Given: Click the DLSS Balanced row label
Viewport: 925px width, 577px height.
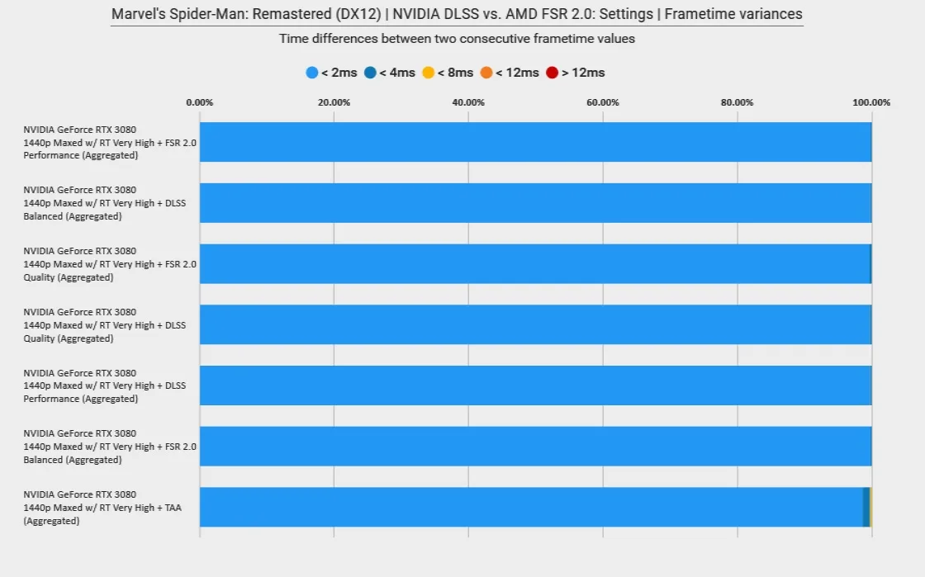Looking at the screenshot, I should click(x=104, y=203).
